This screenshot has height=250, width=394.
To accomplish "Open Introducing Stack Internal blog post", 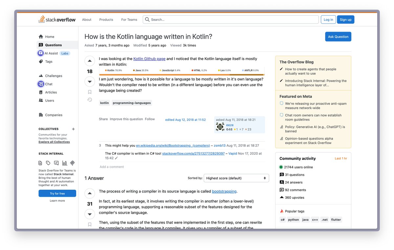I will [316, 83].
